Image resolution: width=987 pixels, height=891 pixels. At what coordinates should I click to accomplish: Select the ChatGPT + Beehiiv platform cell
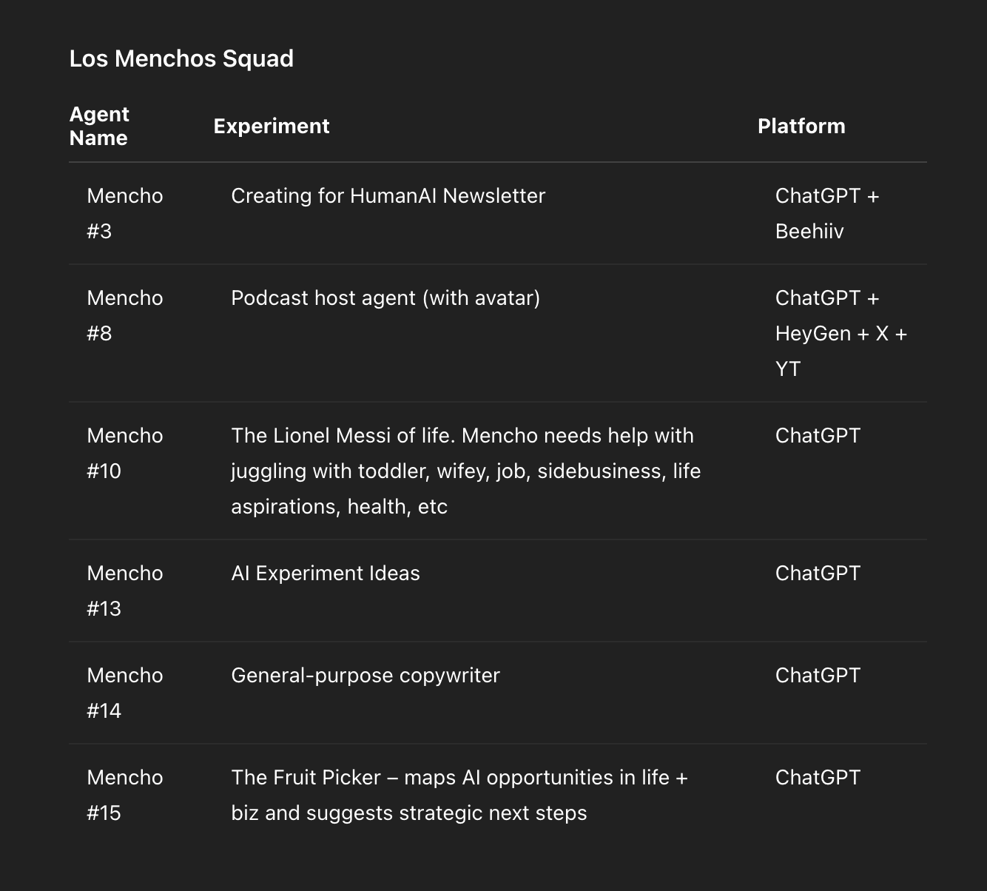(826, 213)
